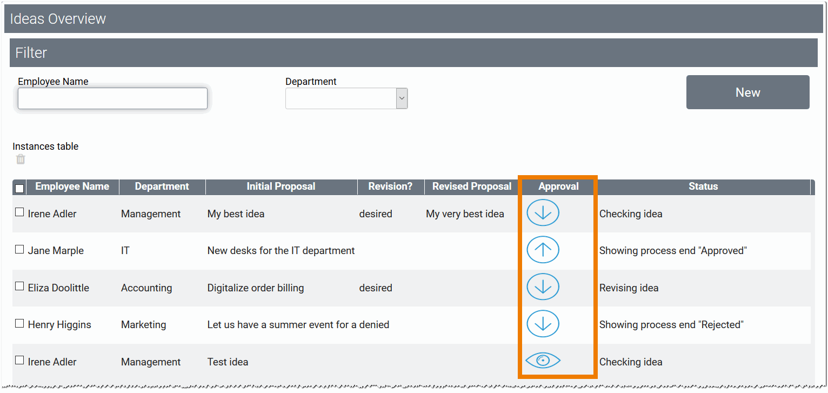View the Test idea via the eye icon
The image size is (828, 393).
(542, 360)
